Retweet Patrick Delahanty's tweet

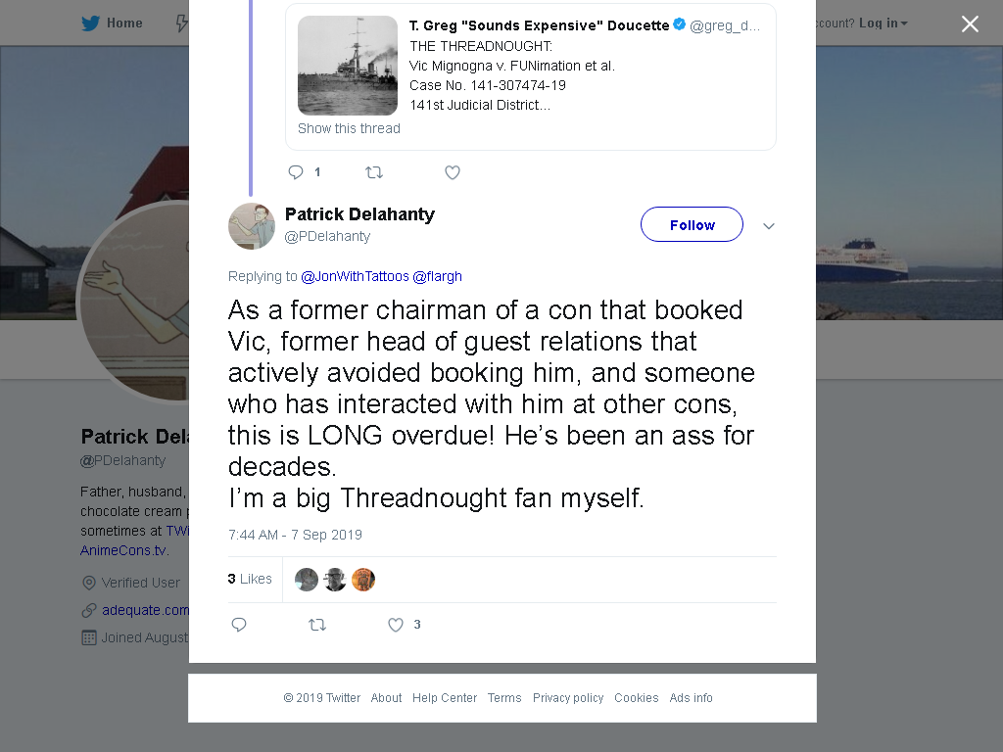pos(317,625)
